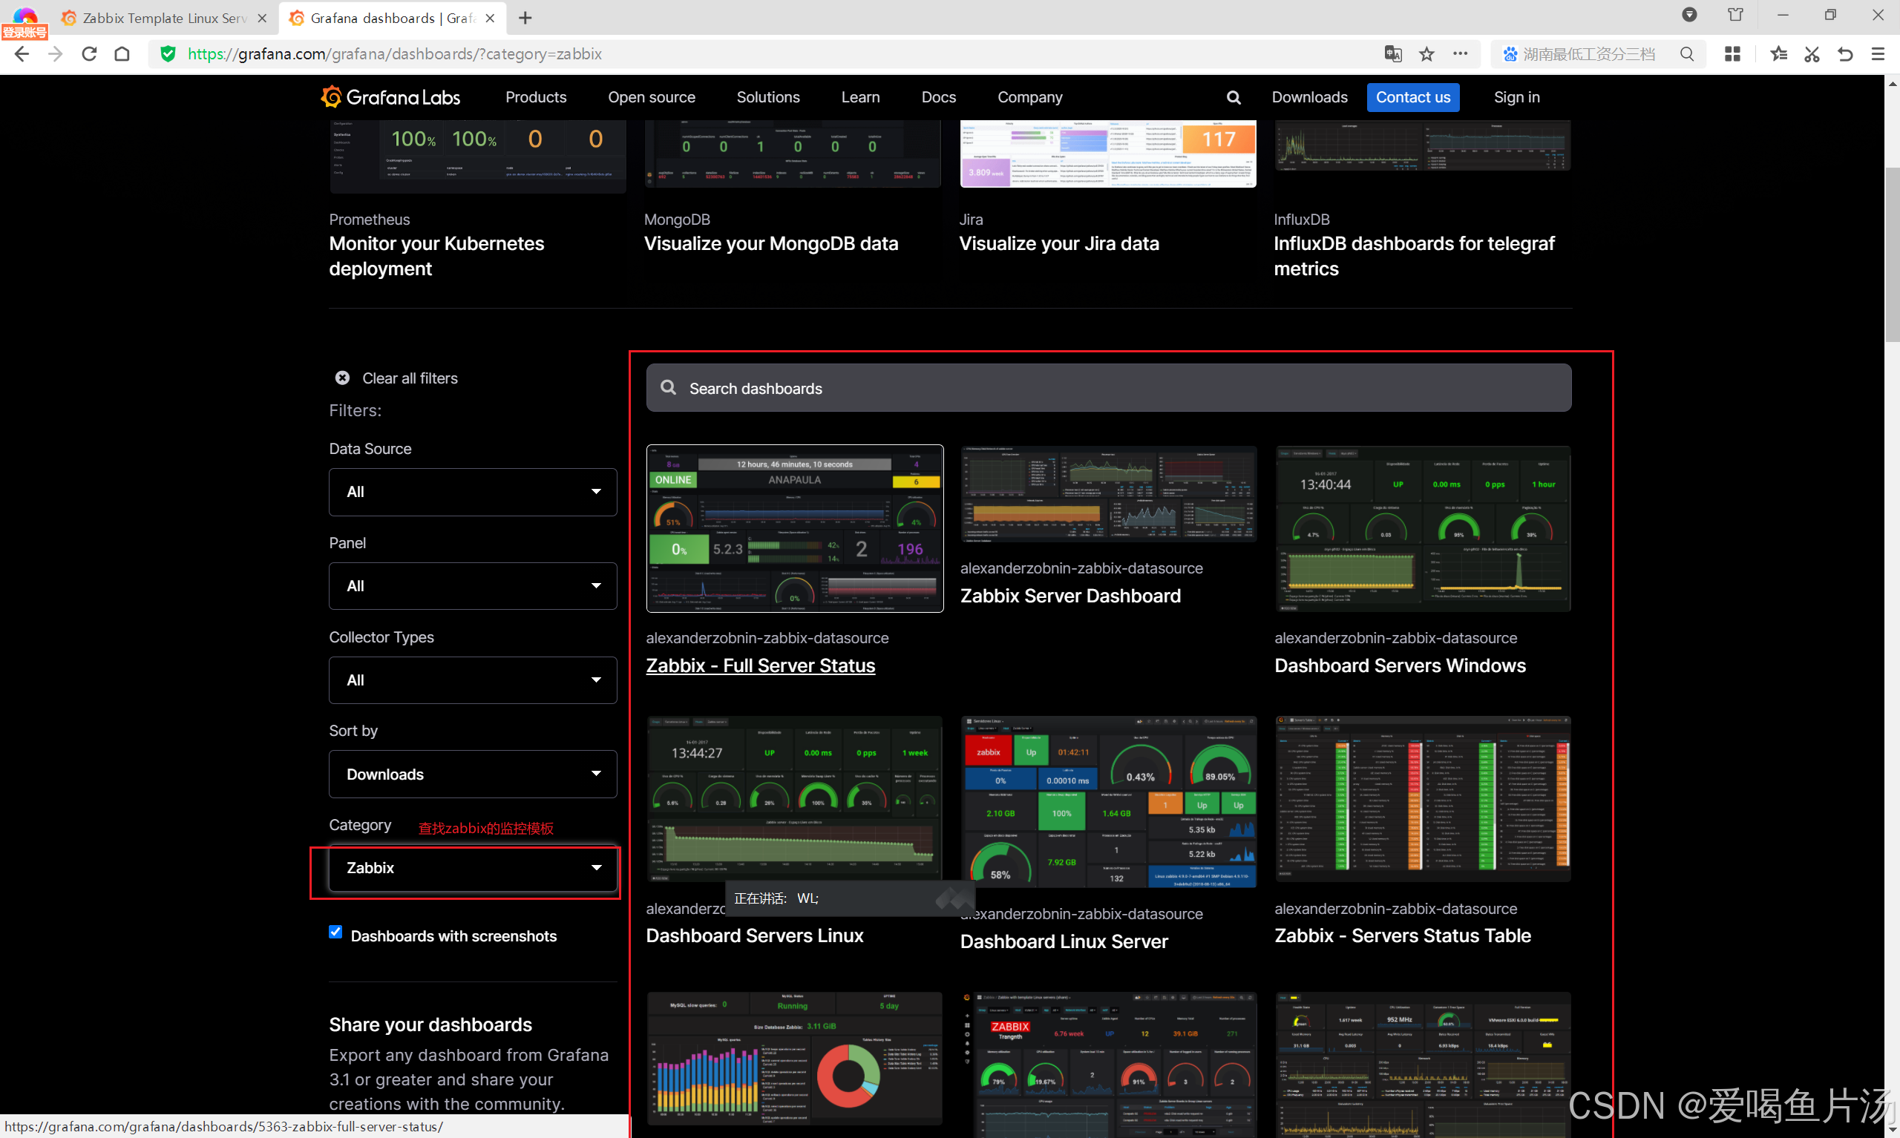This screenshot has height=1138, width=1900.
Task: Open the Data Source dropdown
Action: pyautogui.click(x=473, y=493)
